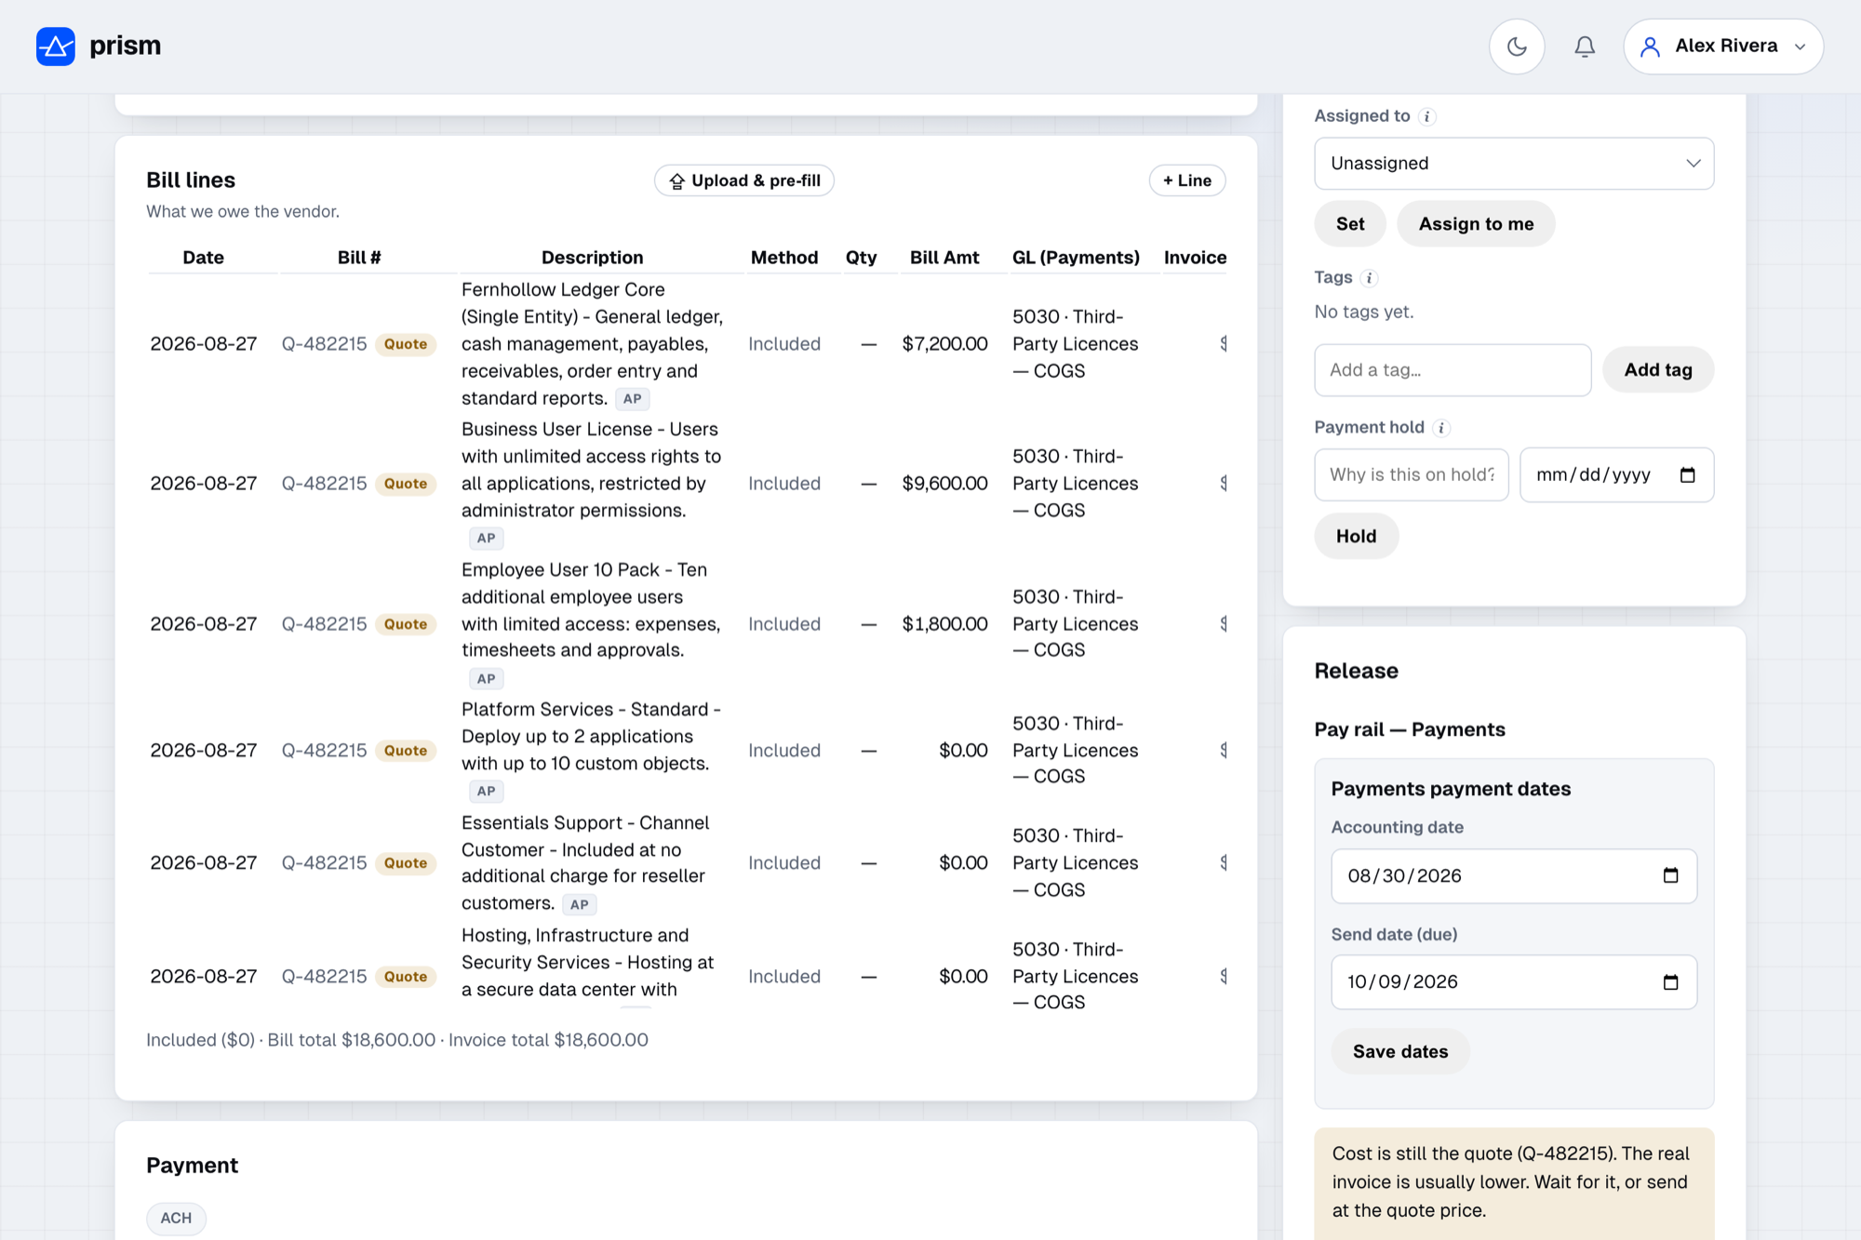
Task: Click the $7,200.00 bill amount
Action: click(944, 344)
